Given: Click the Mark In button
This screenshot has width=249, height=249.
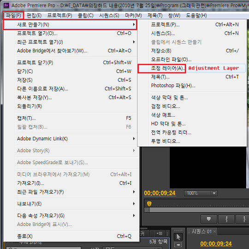Looking at the screenshot, I should tap(226, 219).
